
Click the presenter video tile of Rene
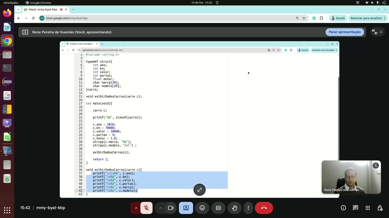coord(351,177)
